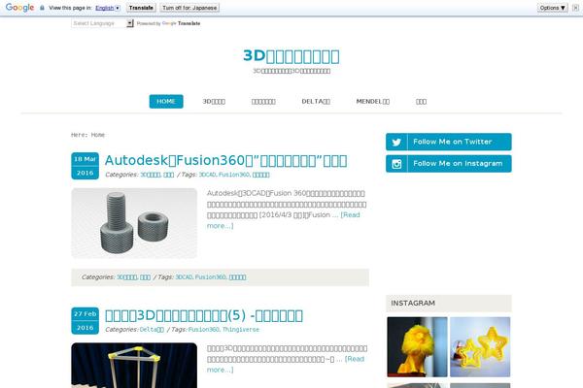583x388 pixels.
Task: Click the Home breadcrumb text
Action: [x=98, y=135]
